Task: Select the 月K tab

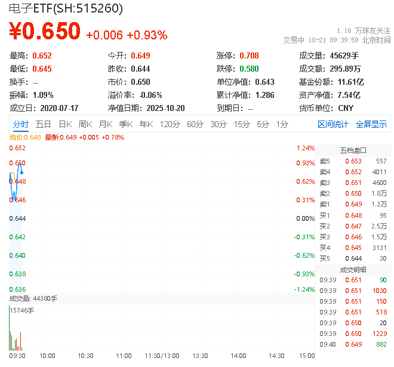Action: click(106, 124)
